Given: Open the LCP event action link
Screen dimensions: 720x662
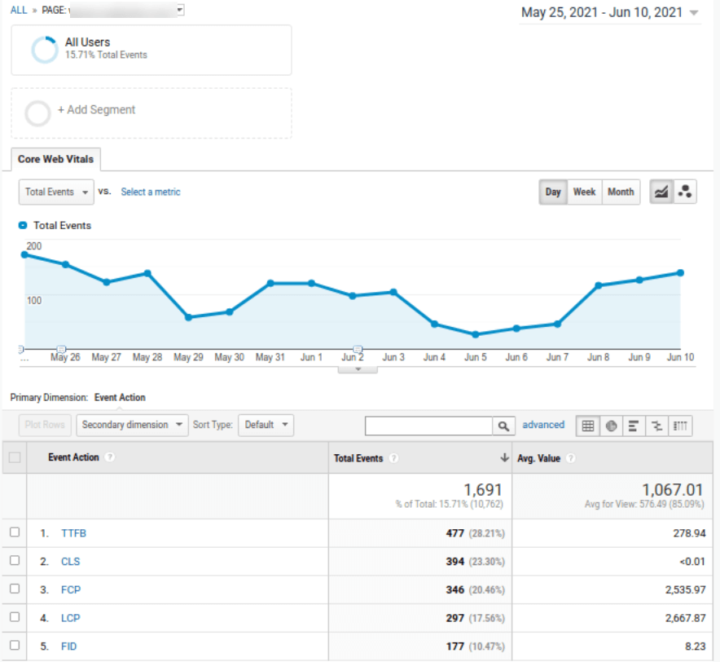Looking at the screenshot, I should coord(70,618).
